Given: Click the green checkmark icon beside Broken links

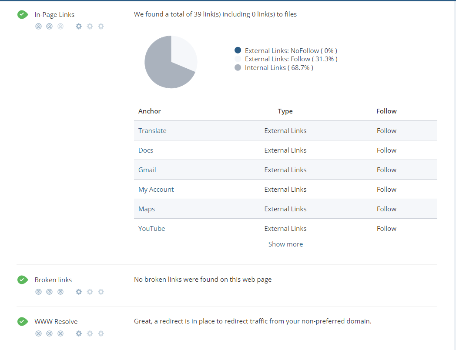Looking at the screenshot, I should point(23,280).
